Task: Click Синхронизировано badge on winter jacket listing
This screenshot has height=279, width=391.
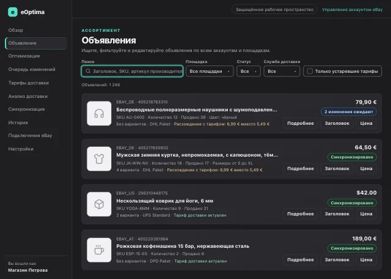Action: 352,157
